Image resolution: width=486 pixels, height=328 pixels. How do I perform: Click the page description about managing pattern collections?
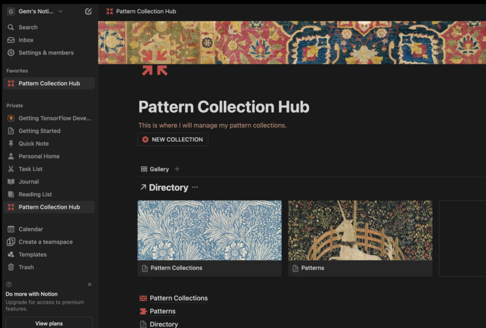pos(213,125)
